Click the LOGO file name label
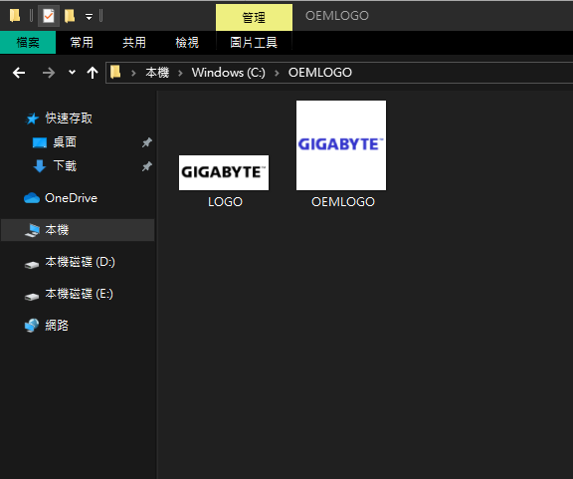Image resolution: width=573 pixels, height=479 pixels. point(225,202)
